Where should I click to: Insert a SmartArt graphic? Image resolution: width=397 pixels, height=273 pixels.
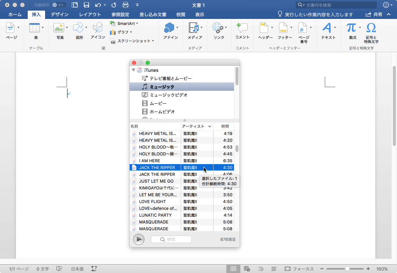(123, 23)
